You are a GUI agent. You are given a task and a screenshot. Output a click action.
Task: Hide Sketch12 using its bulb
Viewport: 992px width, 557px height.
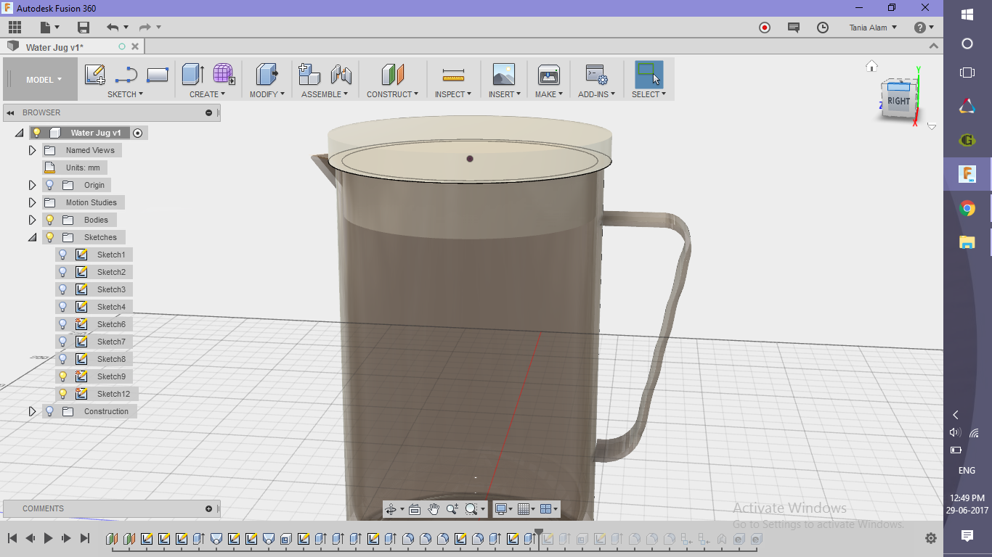(62, 394)
